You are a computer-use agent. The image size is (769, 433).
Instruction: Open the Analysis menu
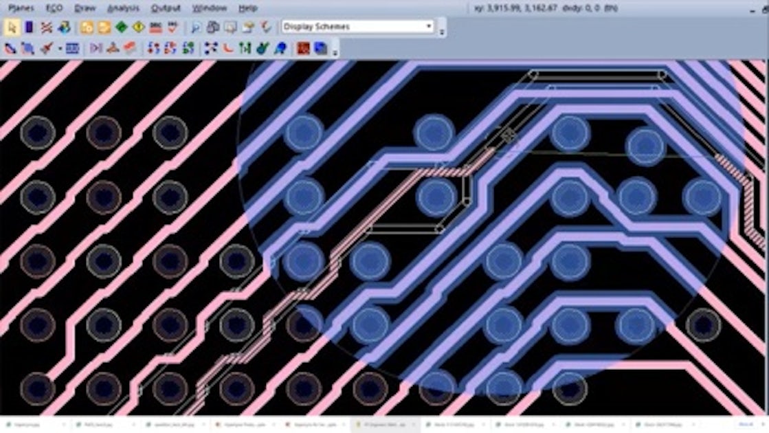pyautogui.click(x=124, y=8)
